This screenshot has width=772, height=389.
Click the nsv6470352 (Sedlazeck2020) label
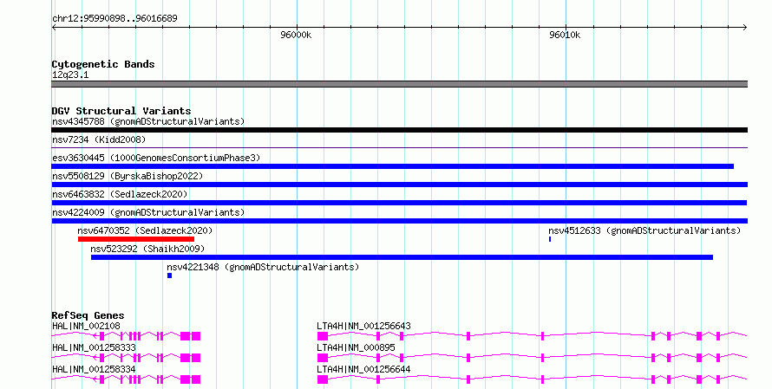145,230
